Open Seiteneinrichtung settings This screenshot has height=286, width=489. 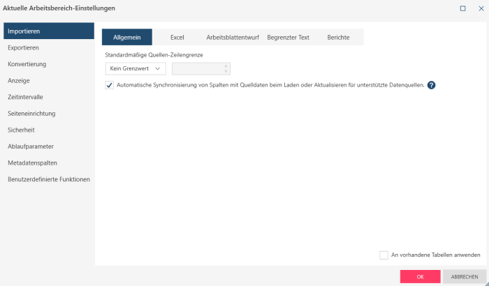[31, 114]
